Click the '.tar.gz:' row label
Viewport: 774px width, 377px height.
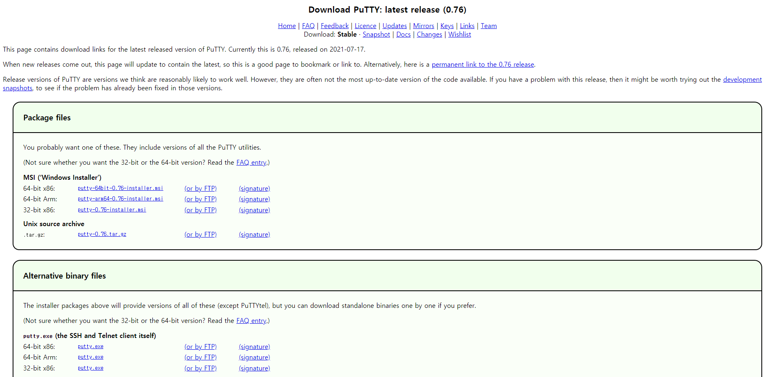click(34, 235)
